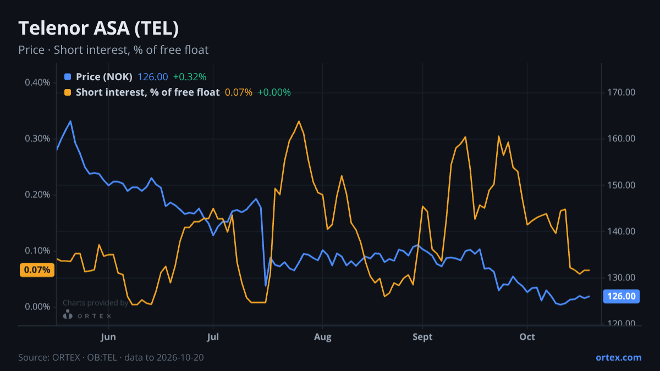Viewport: 660px width, 371px height.
Task: Click the Aug x-axis label
Action: [323, 336]
